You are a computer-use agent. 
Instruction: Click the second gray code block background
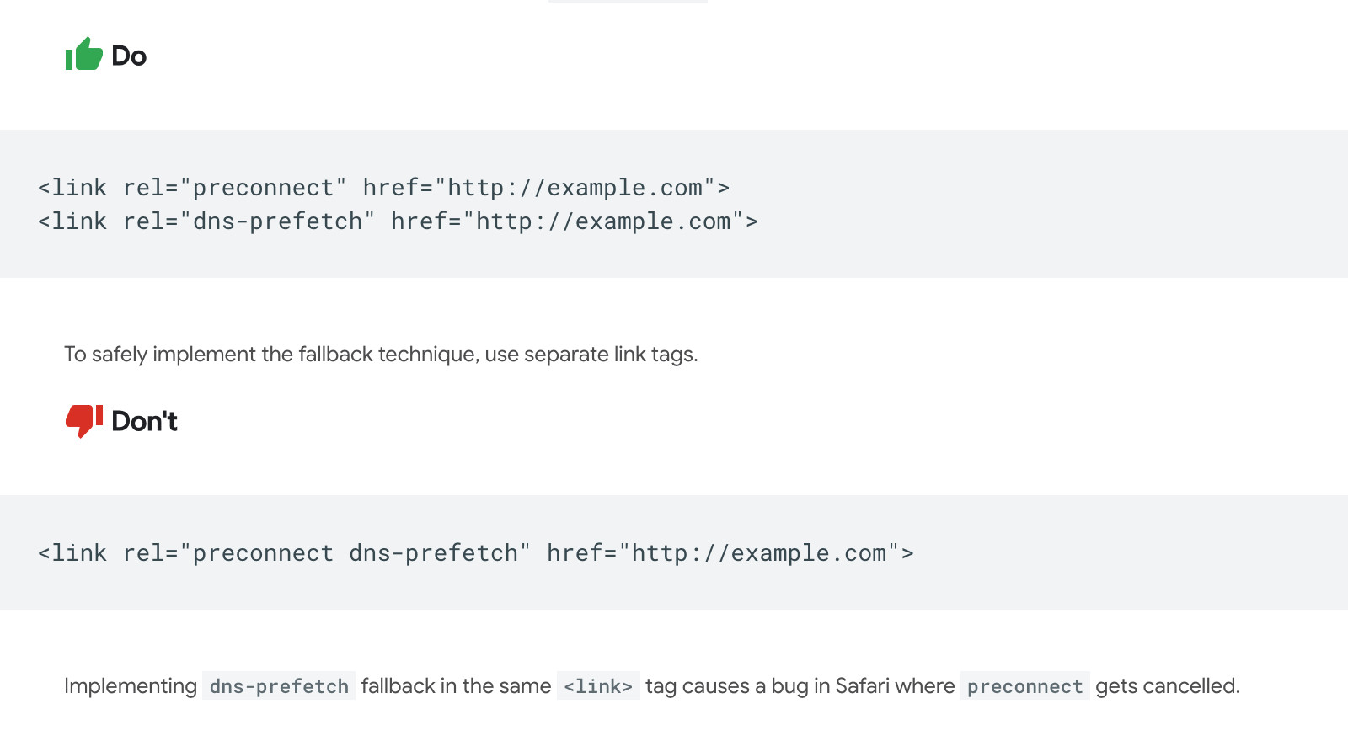674,552
